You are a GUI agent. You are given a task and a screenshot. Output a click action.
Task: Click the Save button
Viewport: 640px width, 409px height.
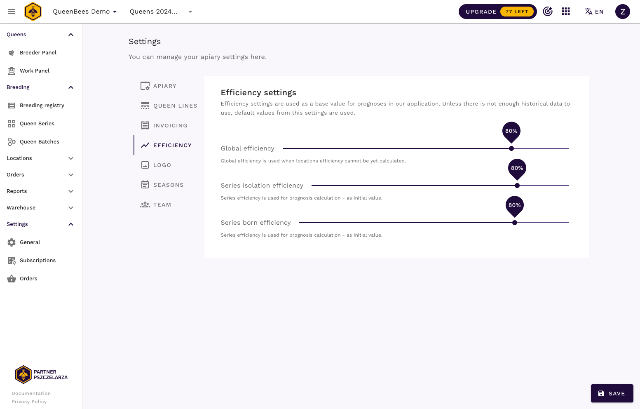click(612, 393)
